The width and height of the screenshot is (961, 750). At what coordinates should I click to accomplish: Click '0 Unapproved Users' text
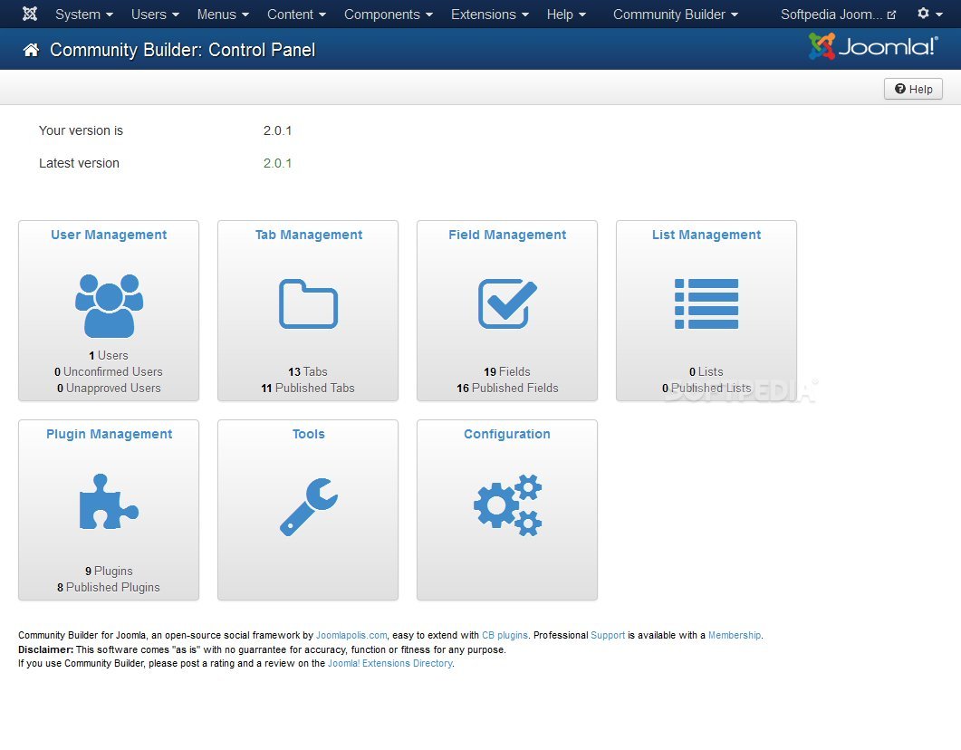109,389
